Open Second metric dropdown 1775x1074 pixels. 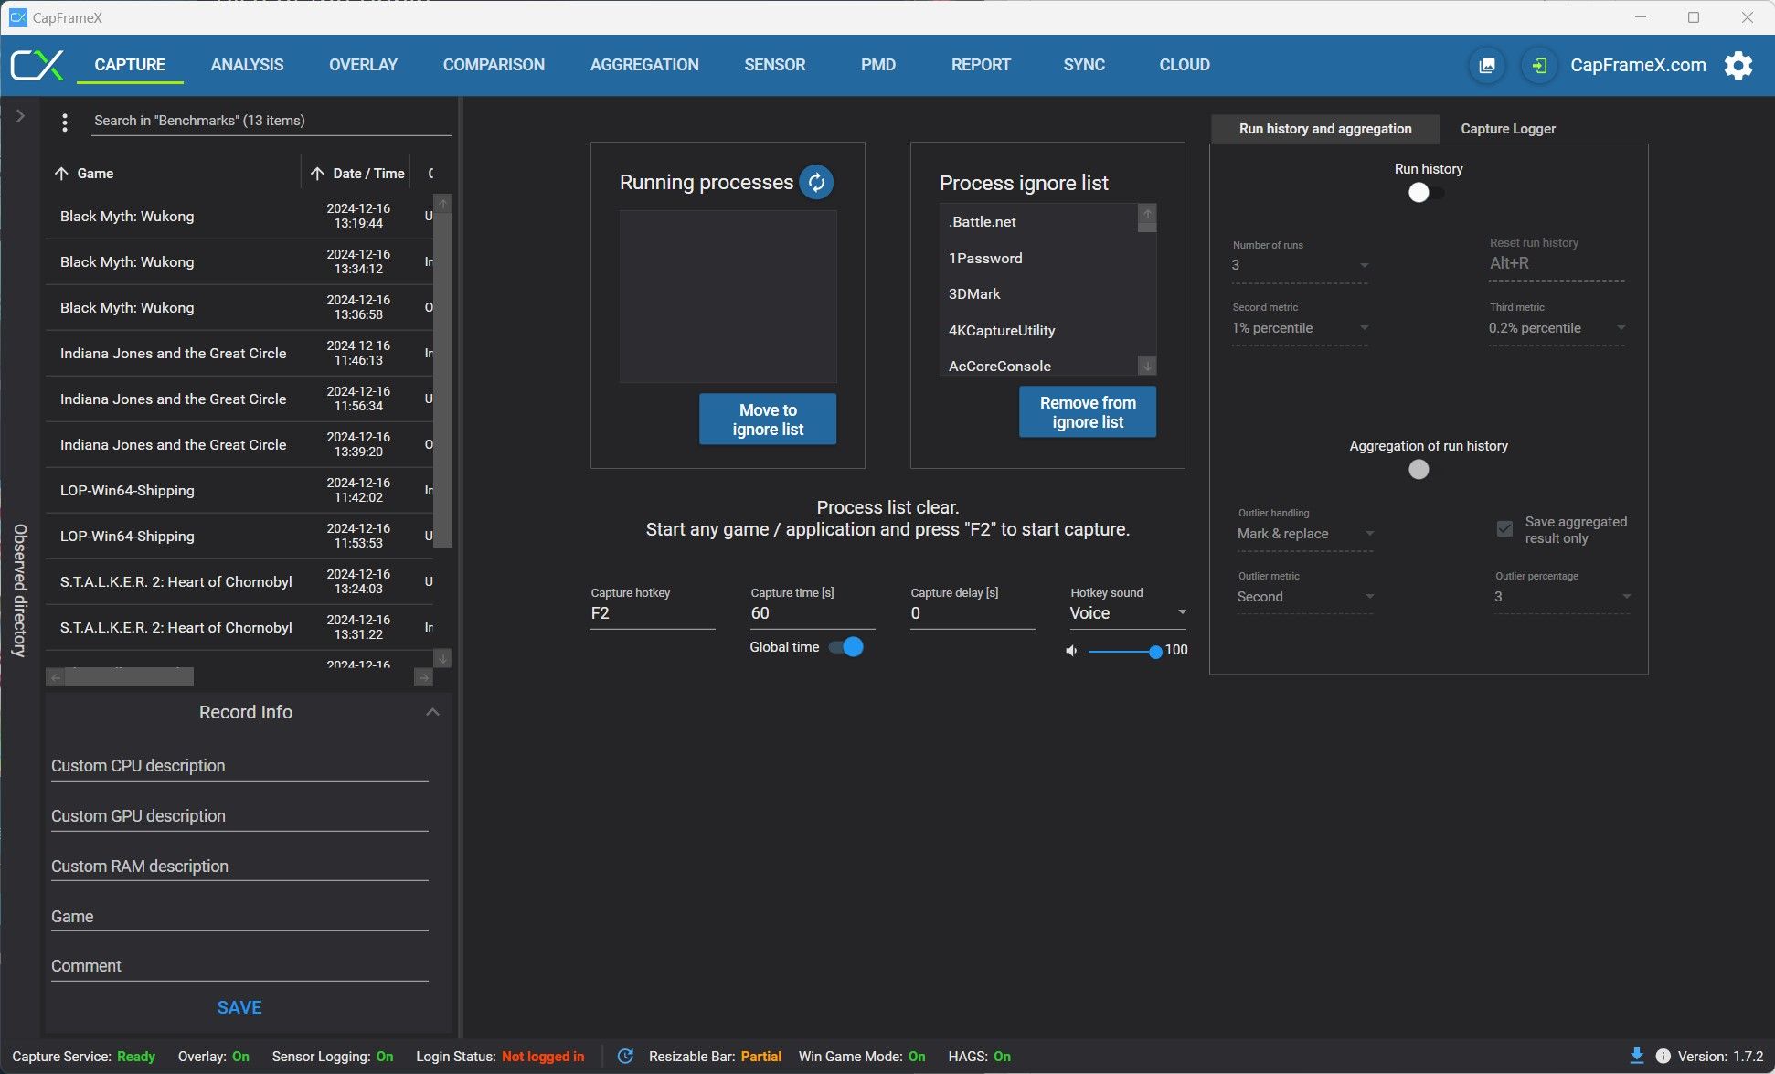coord(1300,328)
